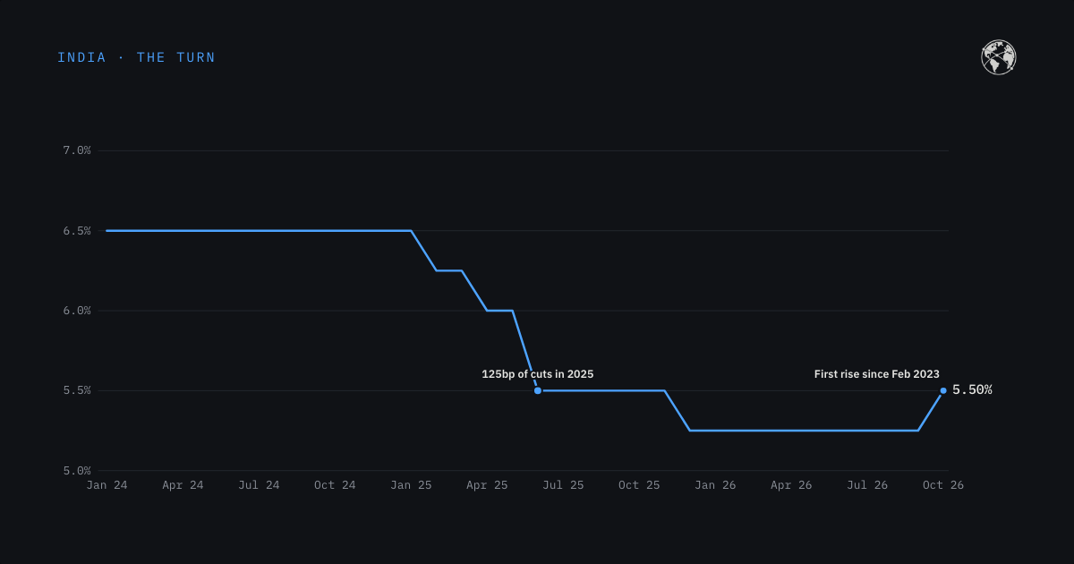Click the 'Jul 24' x-axis label
Image resolution: width=1074 pixels, height=564 pixels.
259,485
